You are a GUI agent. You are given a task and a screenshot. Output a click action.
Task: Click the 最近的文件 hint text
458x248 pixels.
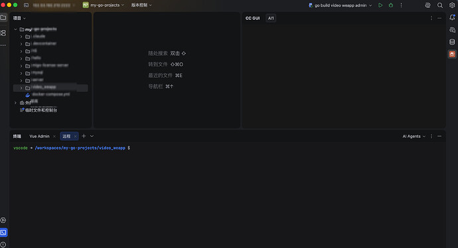pyautogui.click(x=160, y=75)
